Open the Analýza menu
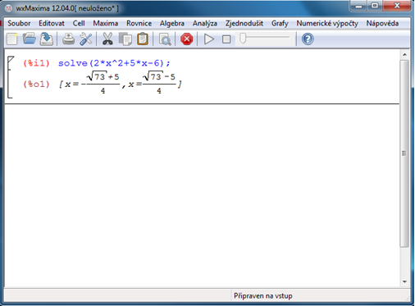The height and width of the screenshot is (306, 415). tap(205, 24)
